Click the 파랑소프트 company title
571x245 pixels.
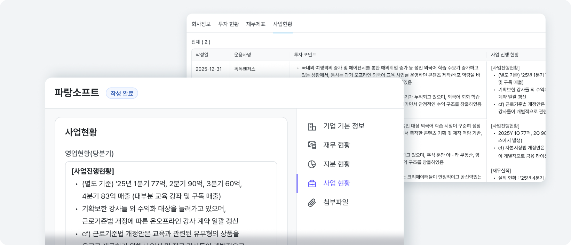click(x=77, y=93)
